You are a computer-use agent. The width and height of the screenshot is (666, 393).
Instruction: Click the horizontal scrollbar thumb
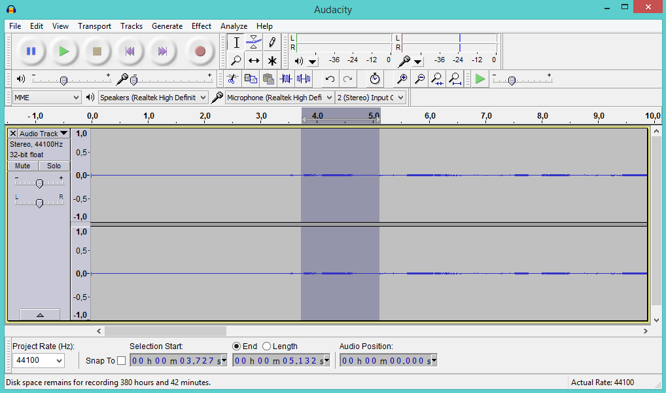click(166, 331)
